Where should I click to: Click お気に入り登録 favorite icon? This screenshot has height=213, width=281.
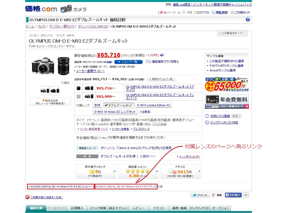point(207,116)
